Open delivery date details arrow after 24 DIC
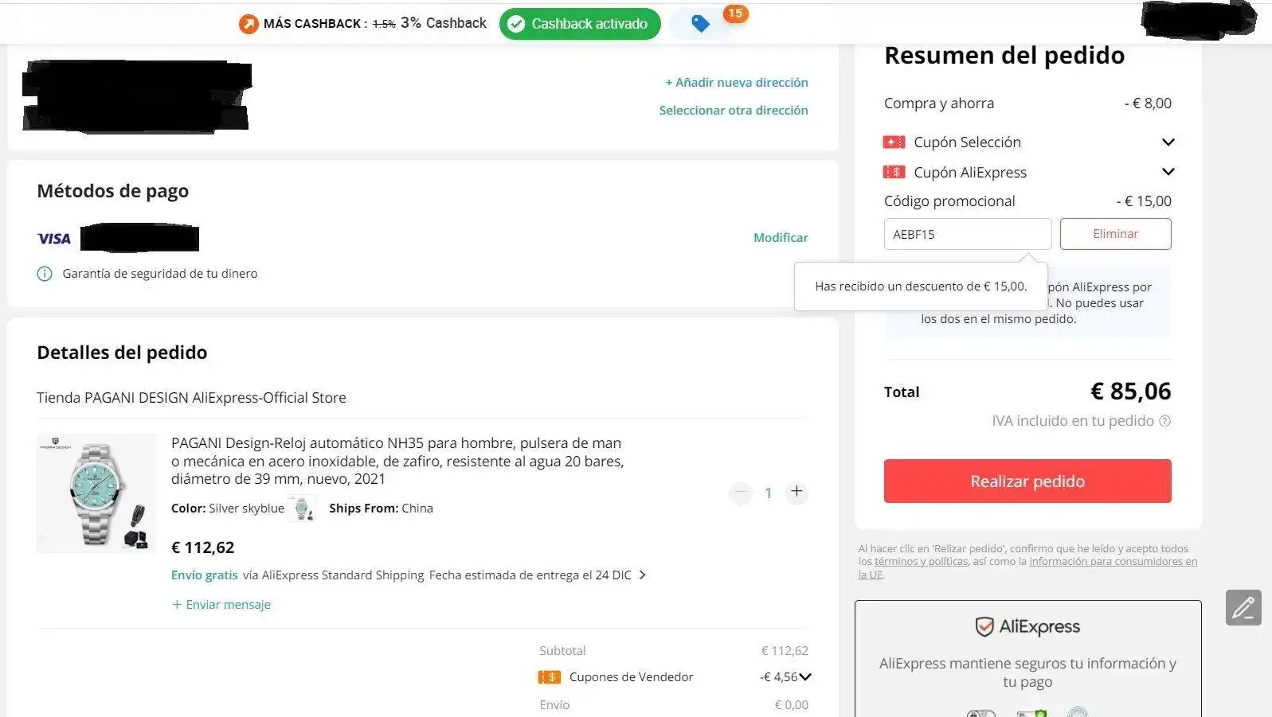 [x=643, y=575]
